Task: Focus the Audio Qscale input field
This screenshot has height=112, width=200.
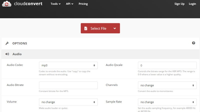Action: coord(167,65)
